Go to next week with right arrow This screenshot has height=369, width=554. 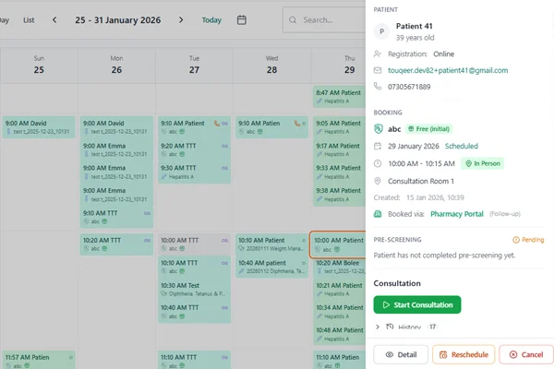click(181, 20)
